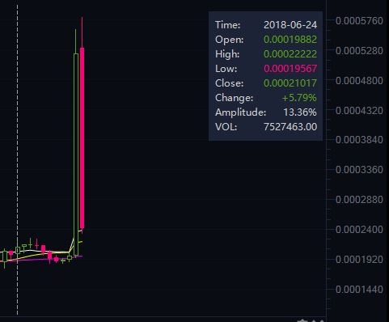Viewport: 389px width, 322px height.
Task: Click the tall solid pink candlestick body
Action: tap(82, 138)
